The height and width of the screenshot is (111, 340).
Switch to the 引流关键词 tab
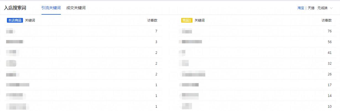click(x=51, y=8)
